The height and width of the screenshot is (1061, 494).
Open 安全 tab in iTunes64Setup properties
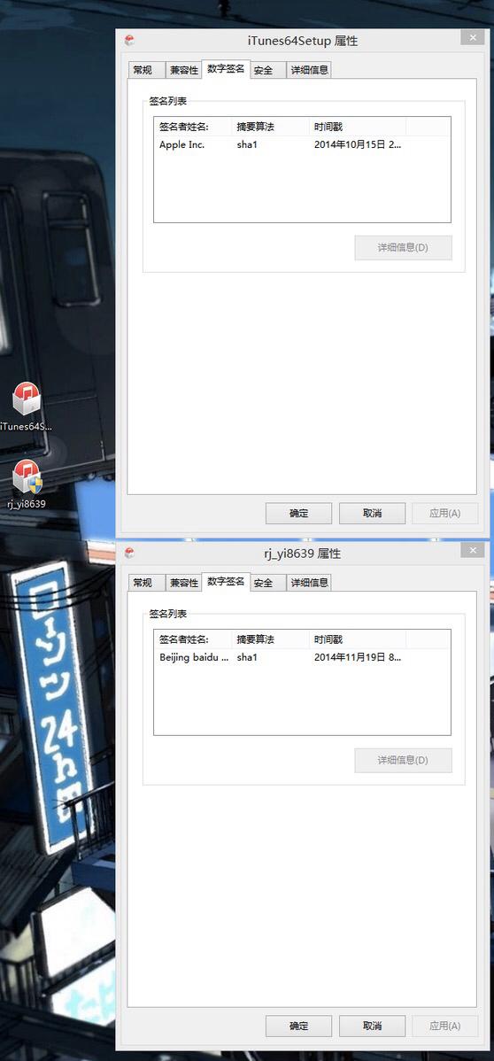point(263,70)
